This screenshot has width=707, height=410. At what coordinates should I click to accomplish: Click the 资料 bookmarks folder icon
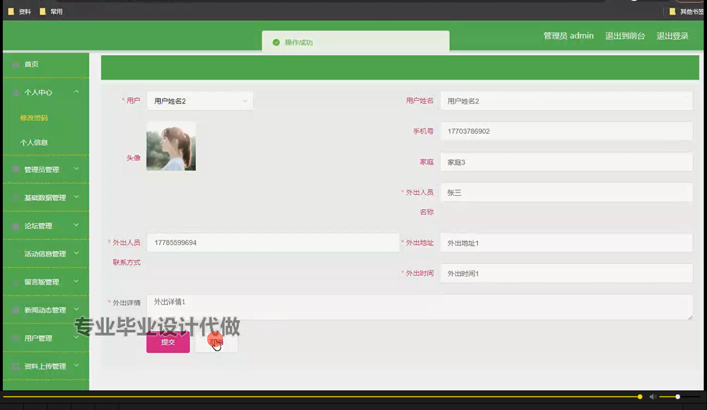click(x=11, y=11)
